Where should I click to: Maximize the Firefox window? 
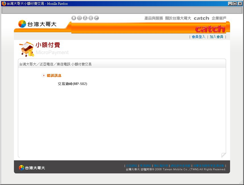235,4
